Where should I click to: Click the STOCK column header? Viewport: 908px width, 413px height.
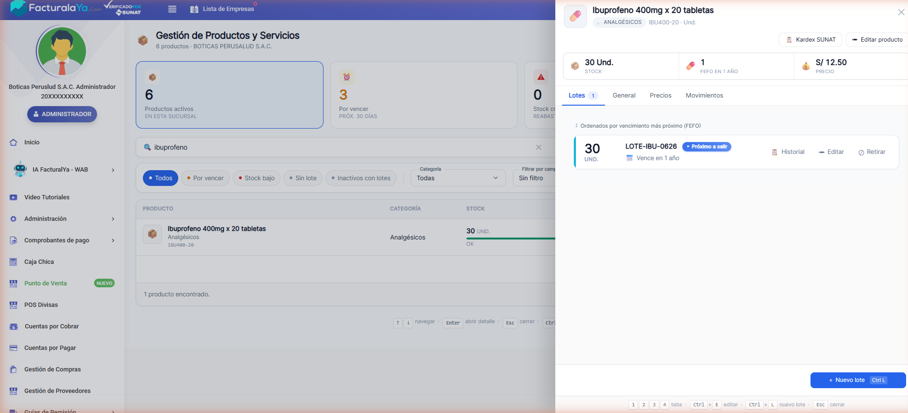pyautogui.click(x=476, y=209)
